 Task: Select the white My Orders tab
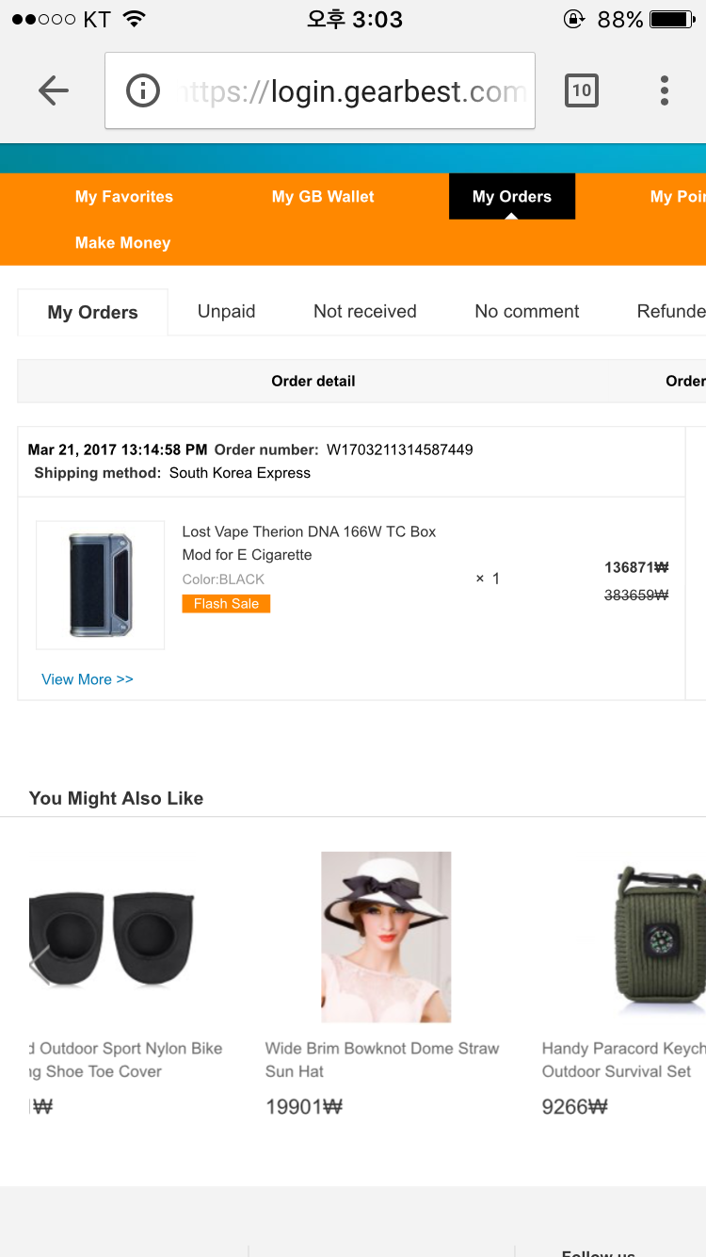point(93,313)
